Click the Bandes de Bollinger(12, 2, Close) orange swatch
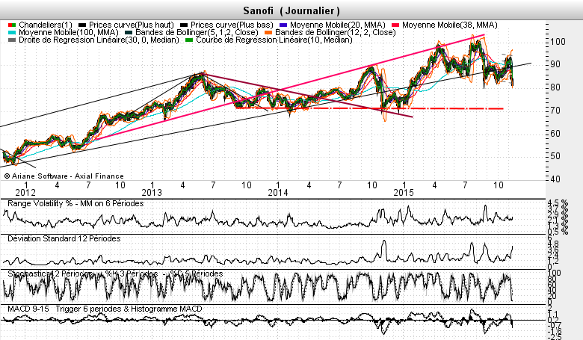Image resolution: width=583 pixels, height=340 pixels. tap(268, 32)
